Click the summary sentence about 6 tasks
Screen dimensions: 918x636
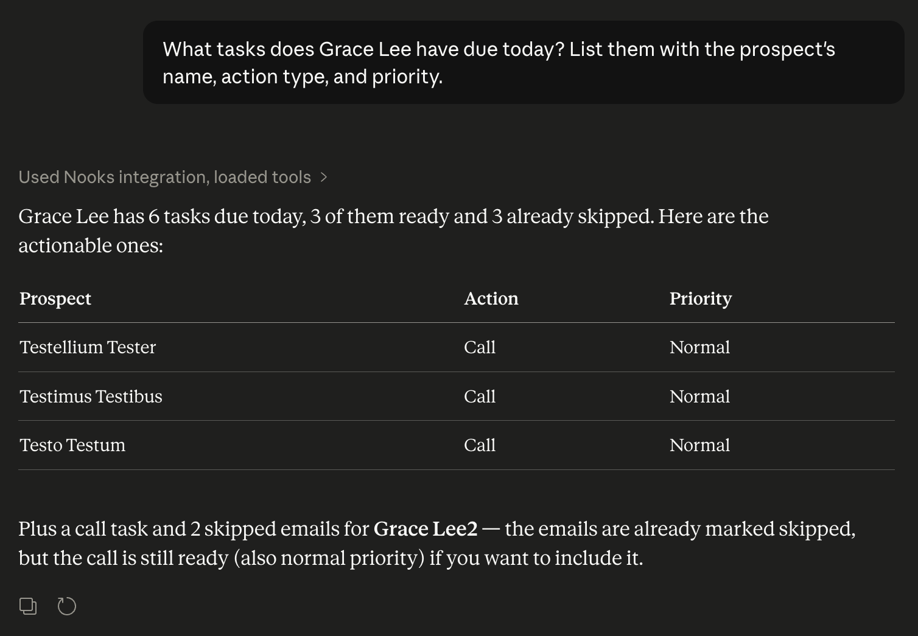393,231
